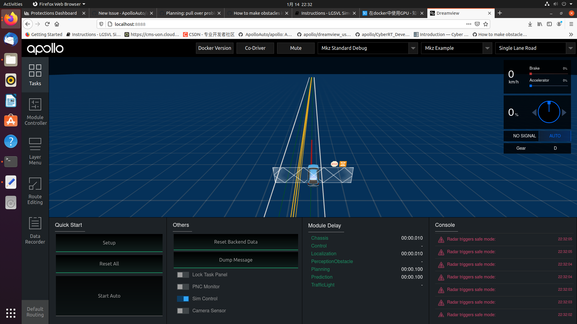Select the Module Controller sidebar icon
Screen dimensions: 577x324
pyautogui.click(x=35, y=111)
